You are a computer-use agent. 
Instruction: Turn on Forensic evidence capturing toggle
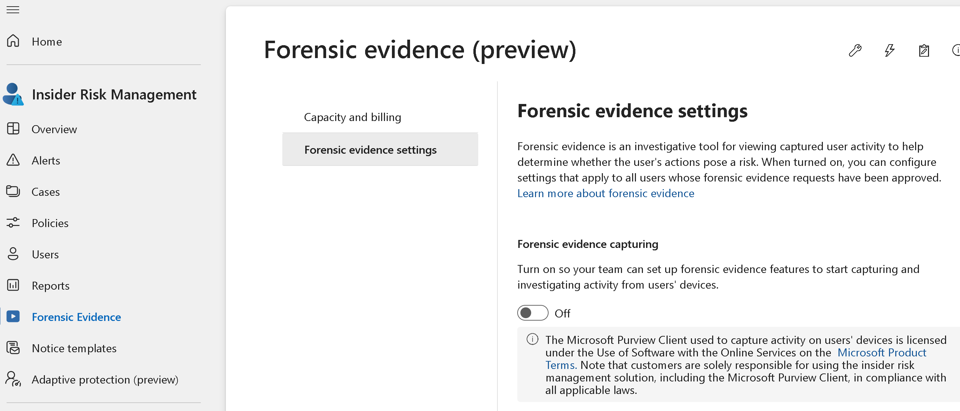(x=532, y=313)
